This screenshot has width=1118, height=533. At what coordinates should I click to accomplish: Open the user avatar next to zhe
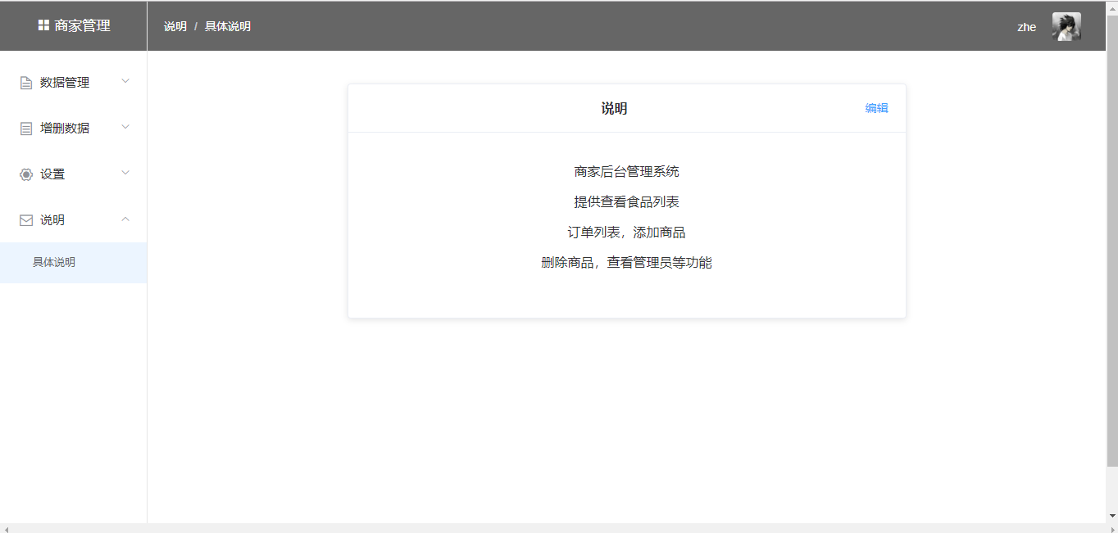pos(1066,25)
